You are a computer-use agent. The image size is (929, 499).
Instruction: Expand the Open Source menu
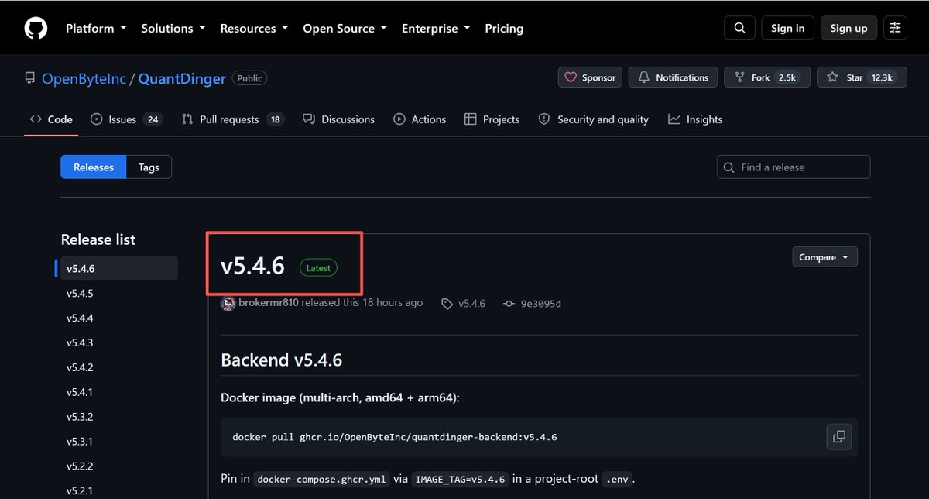click(345, 28)
